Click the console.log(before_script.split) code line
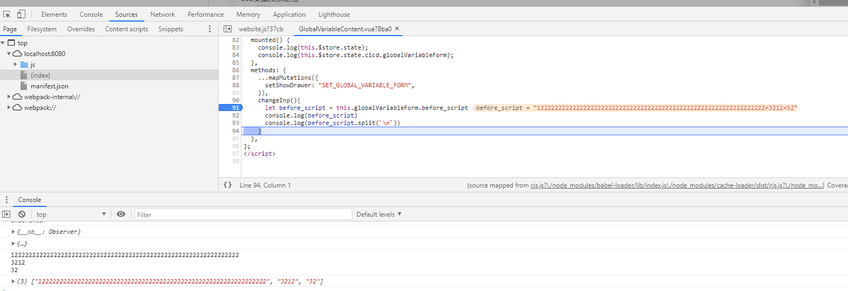This screenshot has height=291, width=848. click(333, 123)
